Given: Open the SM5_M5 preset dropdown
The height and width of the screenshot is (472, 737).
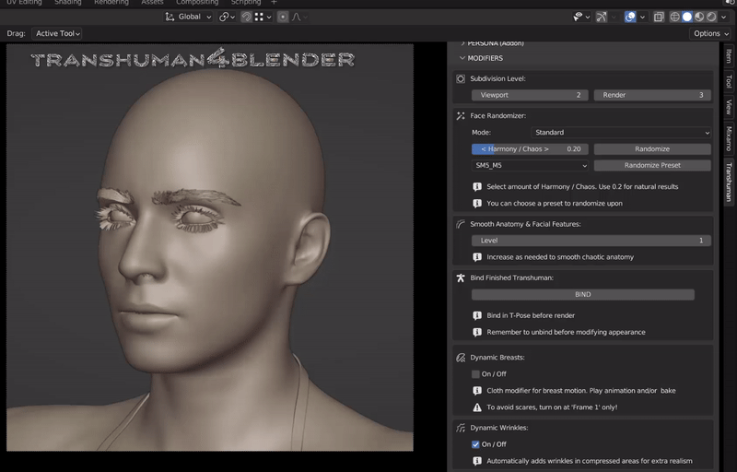Looking at the screenshot, I should point(530,166).
